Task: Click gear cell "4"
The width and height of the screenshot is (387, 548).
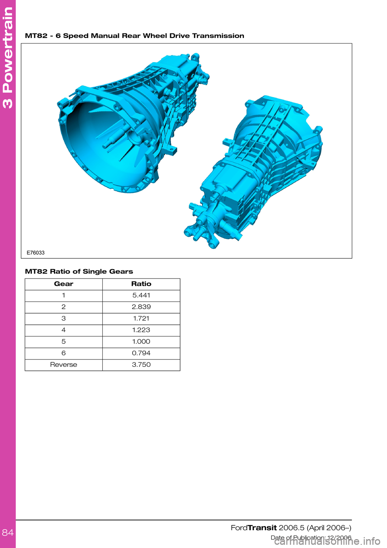Action: [x=64, y=330]
